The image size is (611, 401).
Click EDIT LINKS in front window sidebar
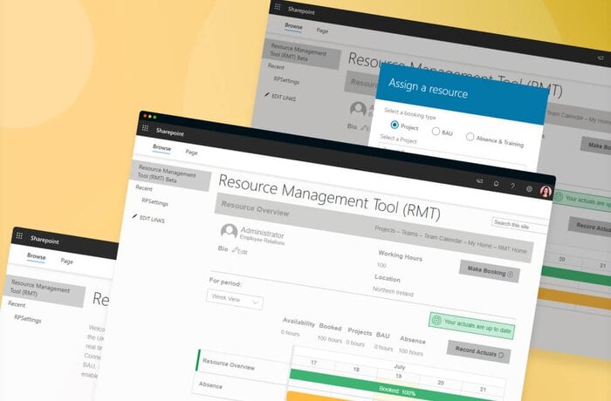point(152,219)
